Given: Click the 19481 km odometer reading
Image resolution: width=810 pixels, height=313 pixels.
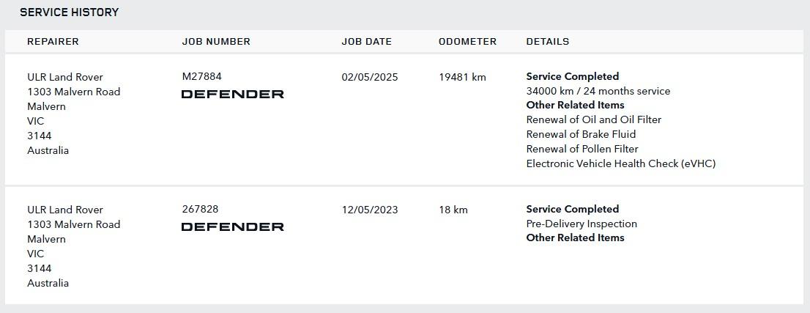Looking at the screenshot, I should (462, 77).
